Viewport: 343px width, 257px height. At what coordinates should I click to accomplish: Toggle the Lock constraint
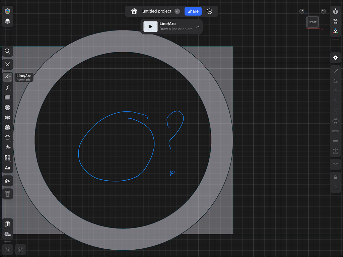click(335, 177)
